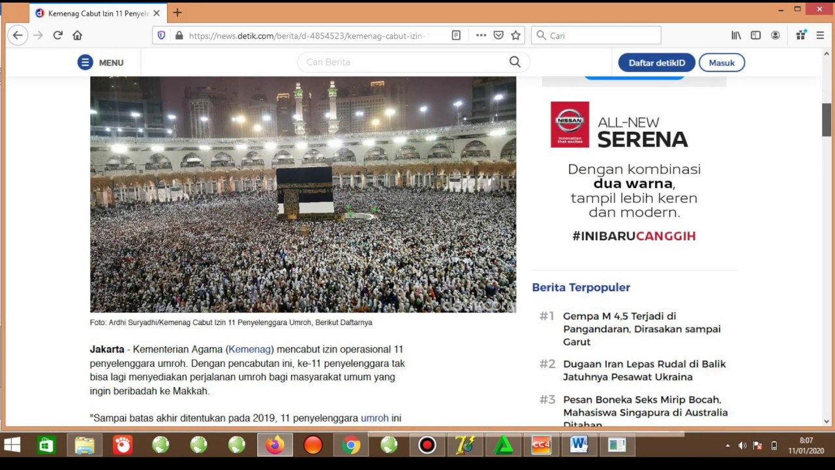This screenshot has width=835, height=470.
Task: Click the URL address bar
Action: click(x=307, y=35)
